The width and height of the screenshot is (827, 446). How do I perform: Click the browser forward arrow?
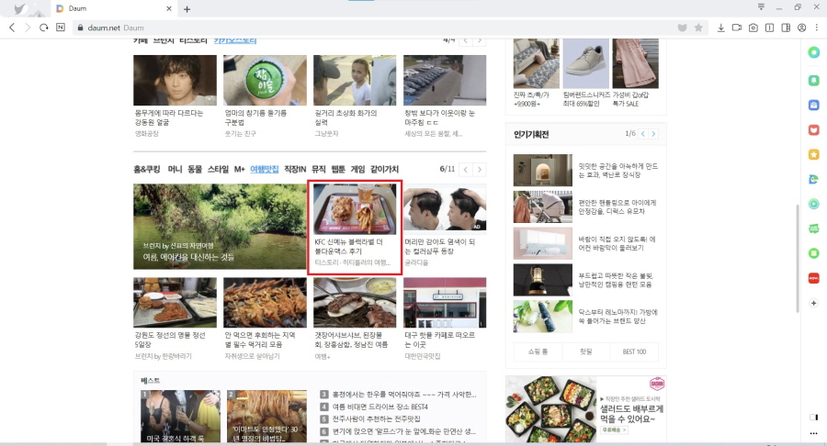(x=28, y=28)
